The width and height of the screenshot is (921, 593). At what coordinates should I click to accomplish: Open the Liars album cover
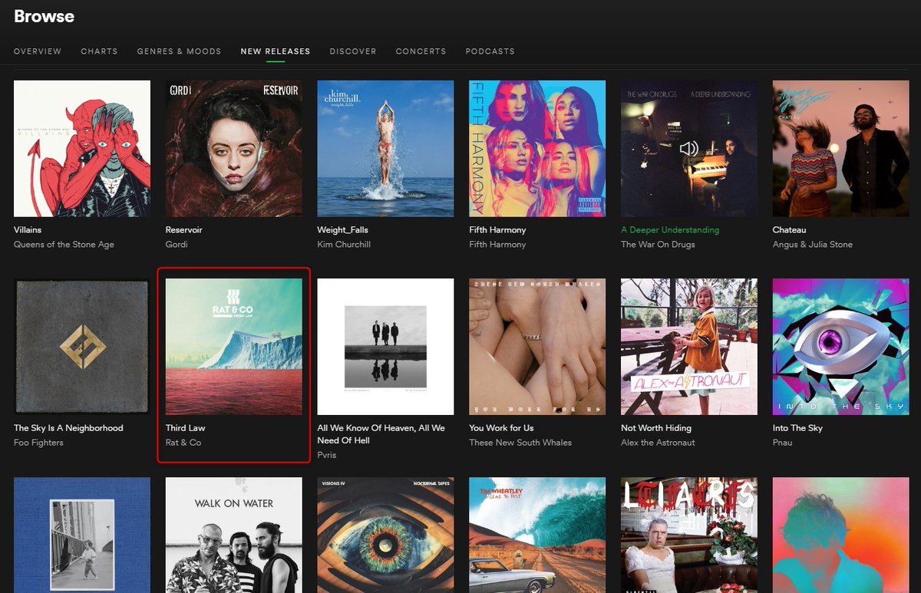click(x=689, y=535)
